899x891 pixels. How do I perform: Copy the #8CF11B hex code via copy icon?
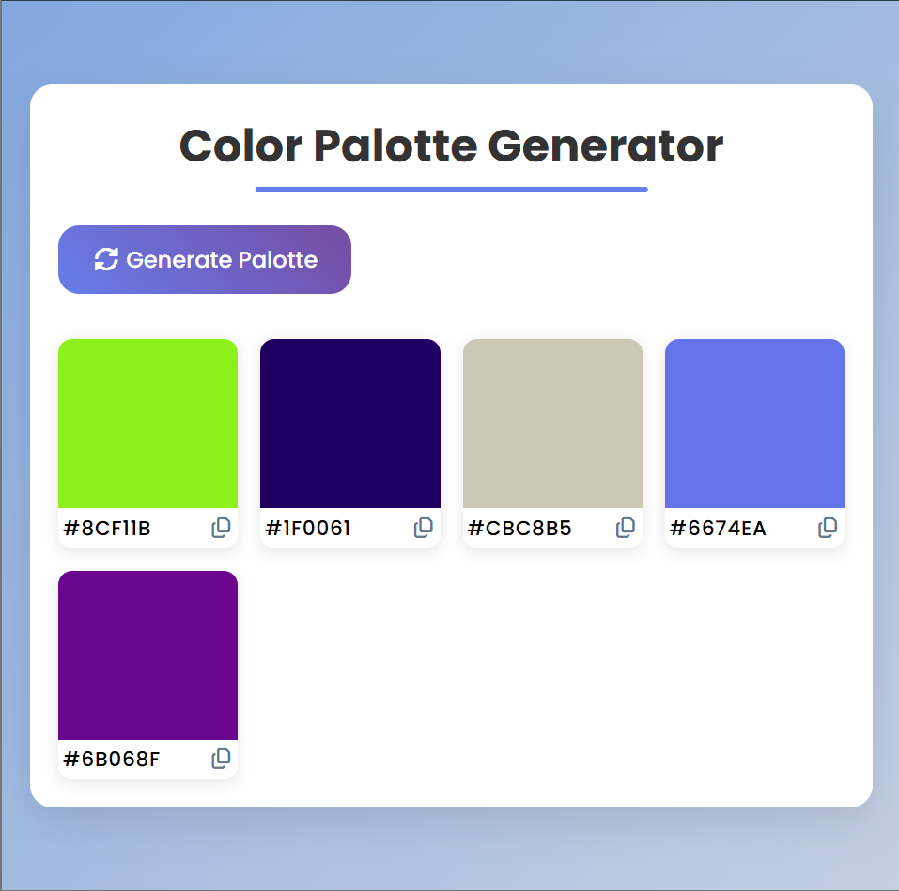222,528
